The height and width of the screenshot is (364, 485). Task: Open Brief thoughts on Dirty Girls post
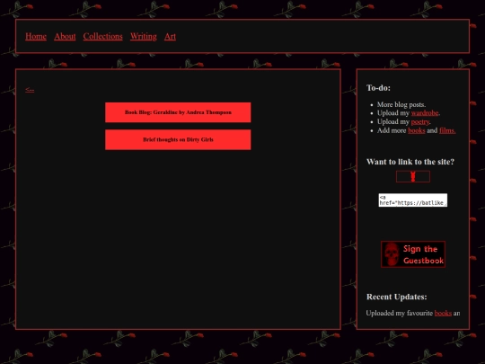point(178,139)
